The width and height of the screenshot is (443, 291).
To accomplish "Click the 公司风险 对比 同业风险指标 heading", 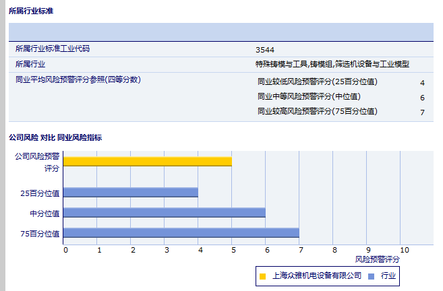I will 55,137.
